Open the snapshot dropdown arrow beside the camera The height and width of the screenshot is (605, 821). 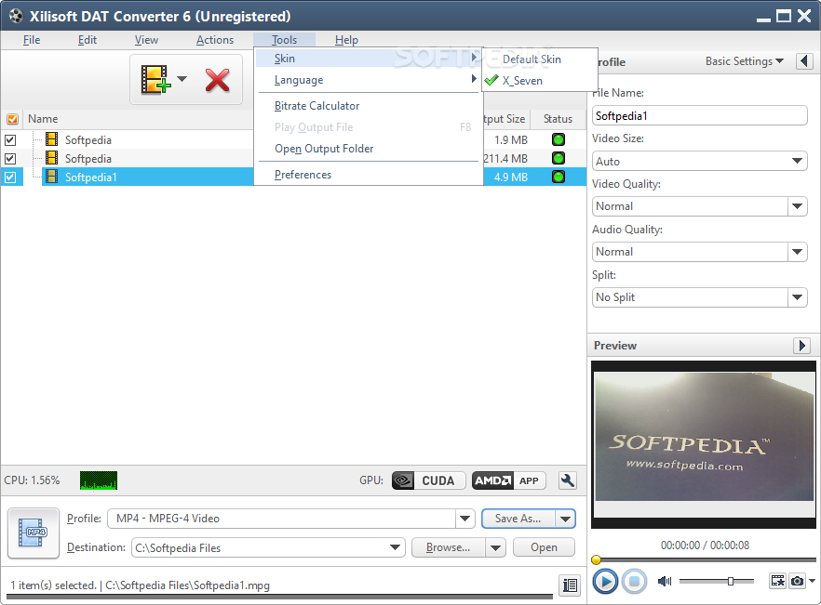[x=812, y=581]
